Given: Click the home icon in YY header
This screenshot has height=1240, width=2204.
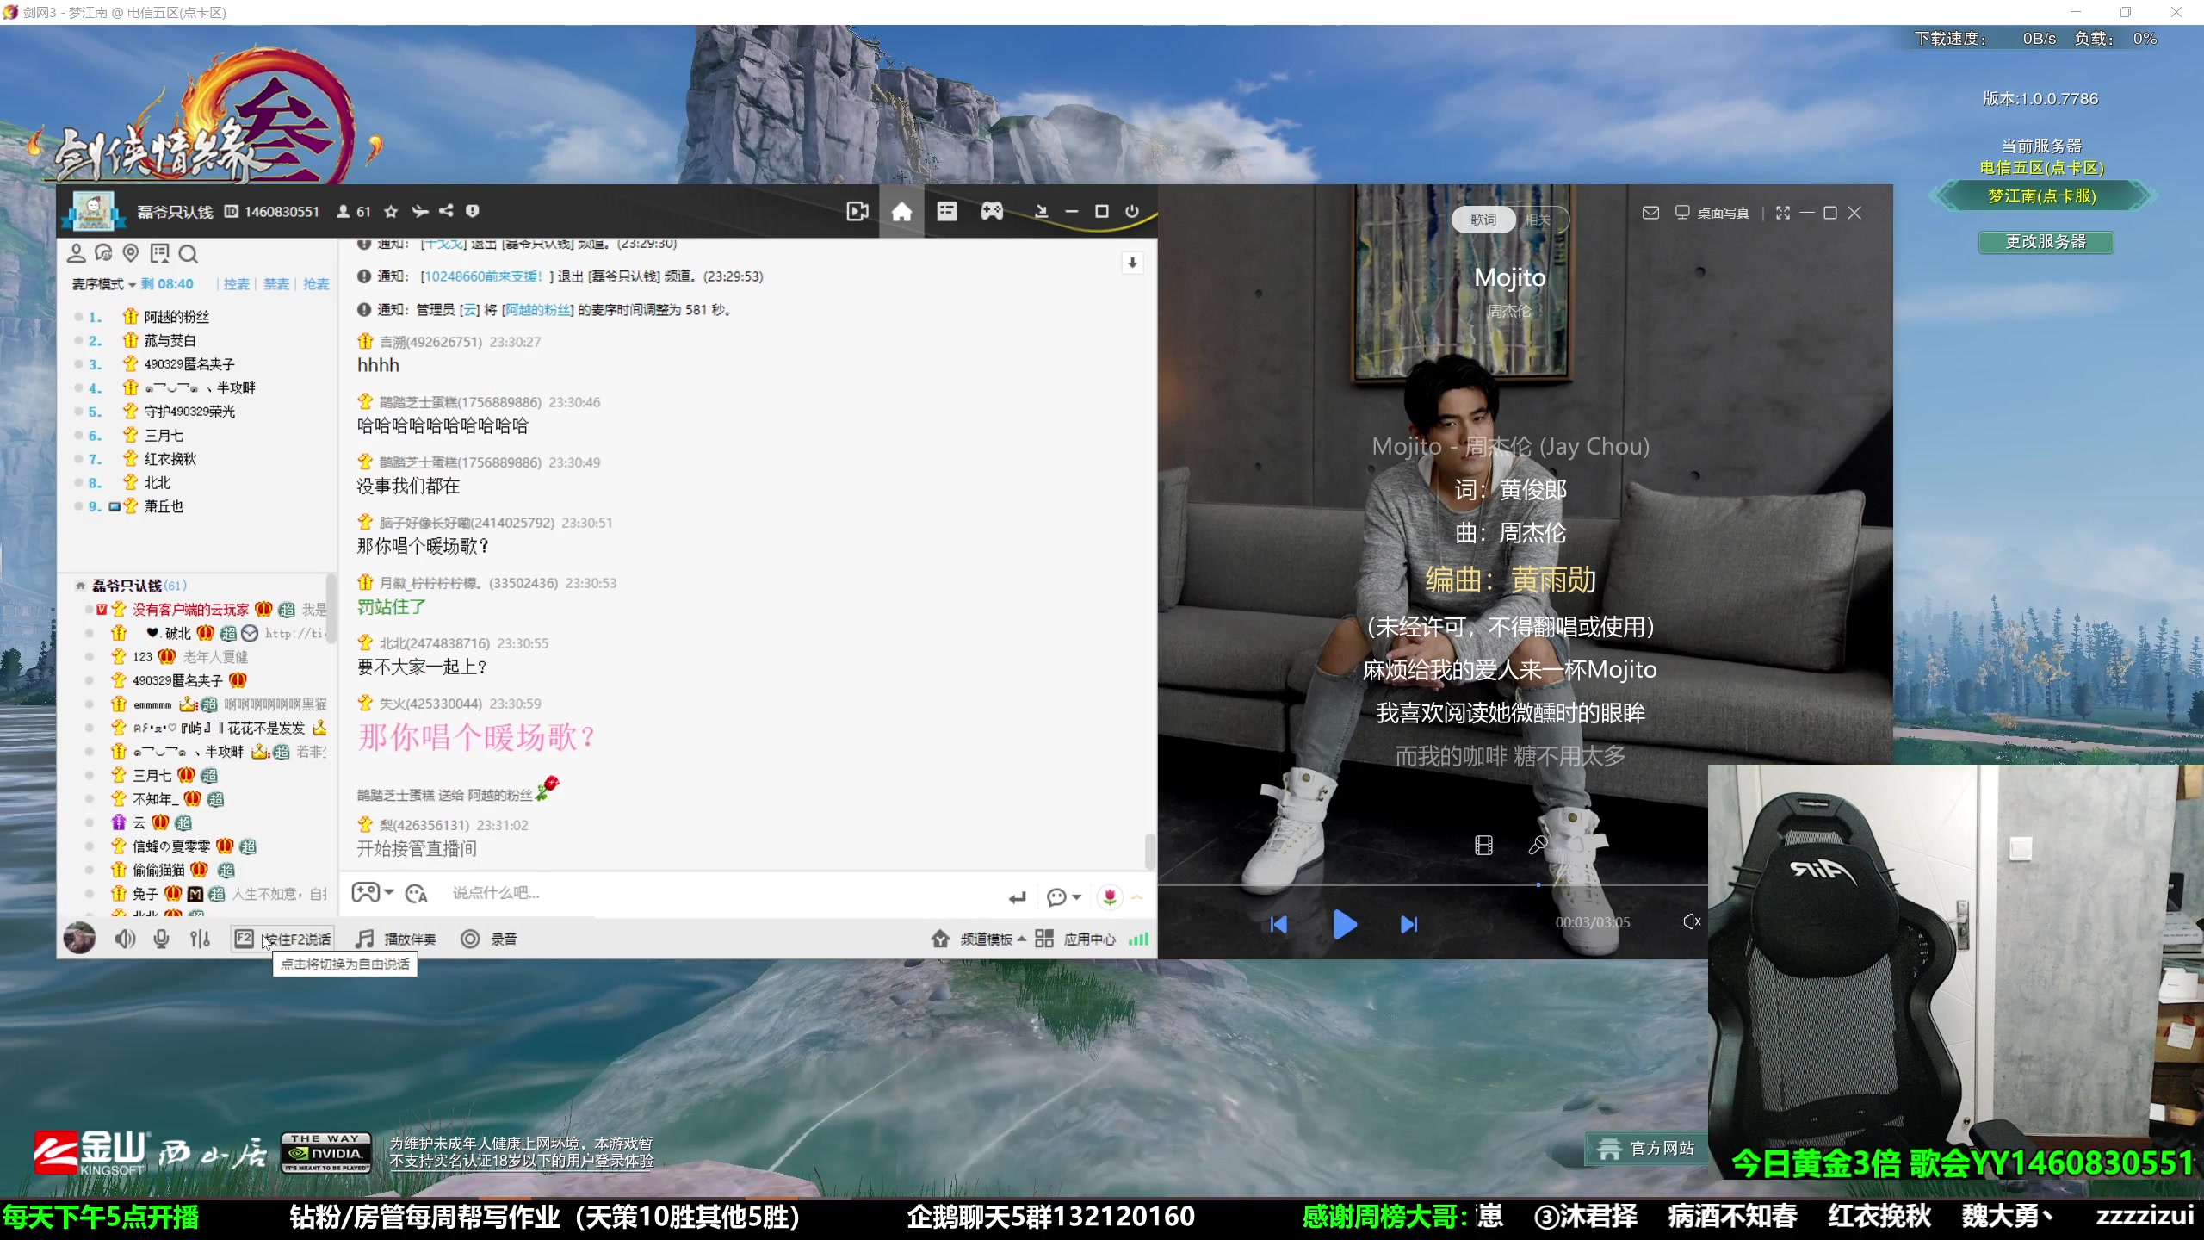Looking at the screenshot, I should pos(901,211).
